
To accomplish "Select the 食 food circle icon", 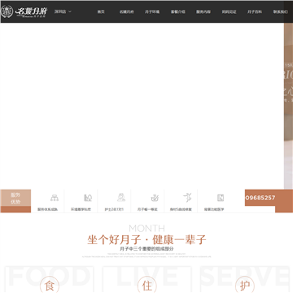I will 50,285.
